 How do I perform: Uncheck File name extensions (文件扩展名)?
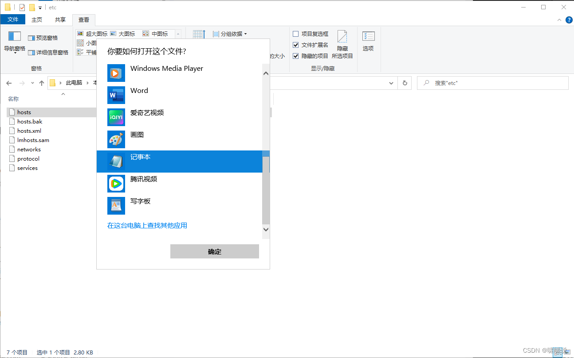(x=296, y=45)
